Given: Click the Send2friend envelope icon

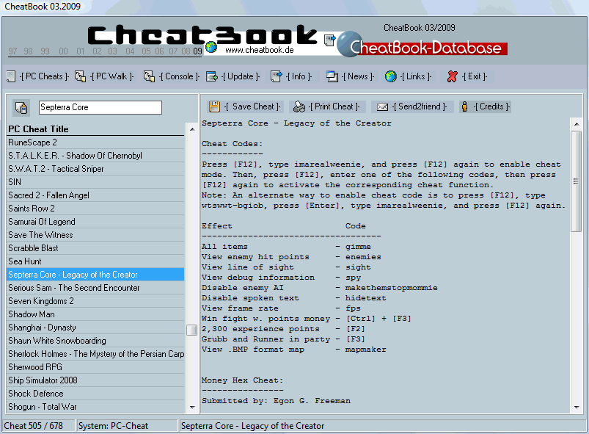Looking at the screenshot, I should (x=382, y=106).
